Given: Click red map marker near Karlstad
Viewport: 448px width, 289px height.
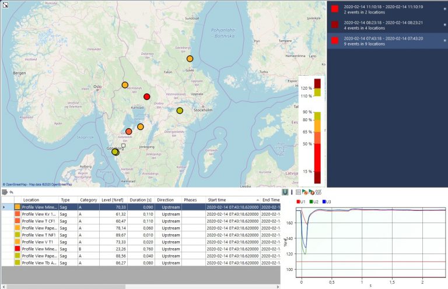Looking at the screenshot, I should [147, 97].
